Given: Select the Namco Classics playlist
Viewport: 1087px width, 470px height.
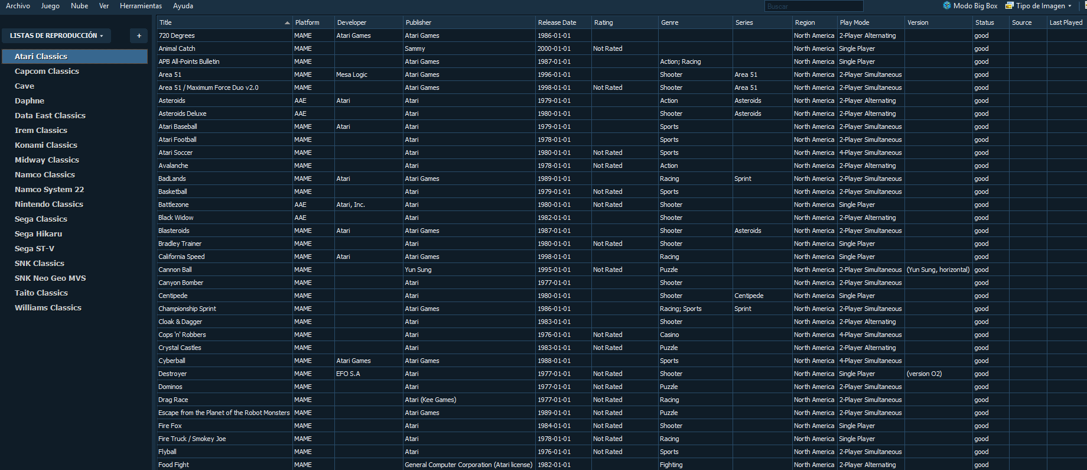Looking at the screenshot, I should (x=45, y=174).
